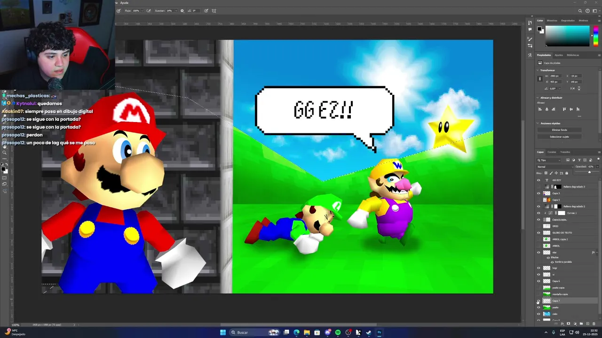Align right edges icon in Alinear
This screenshot has width=602, height=338.
[553, 109]
